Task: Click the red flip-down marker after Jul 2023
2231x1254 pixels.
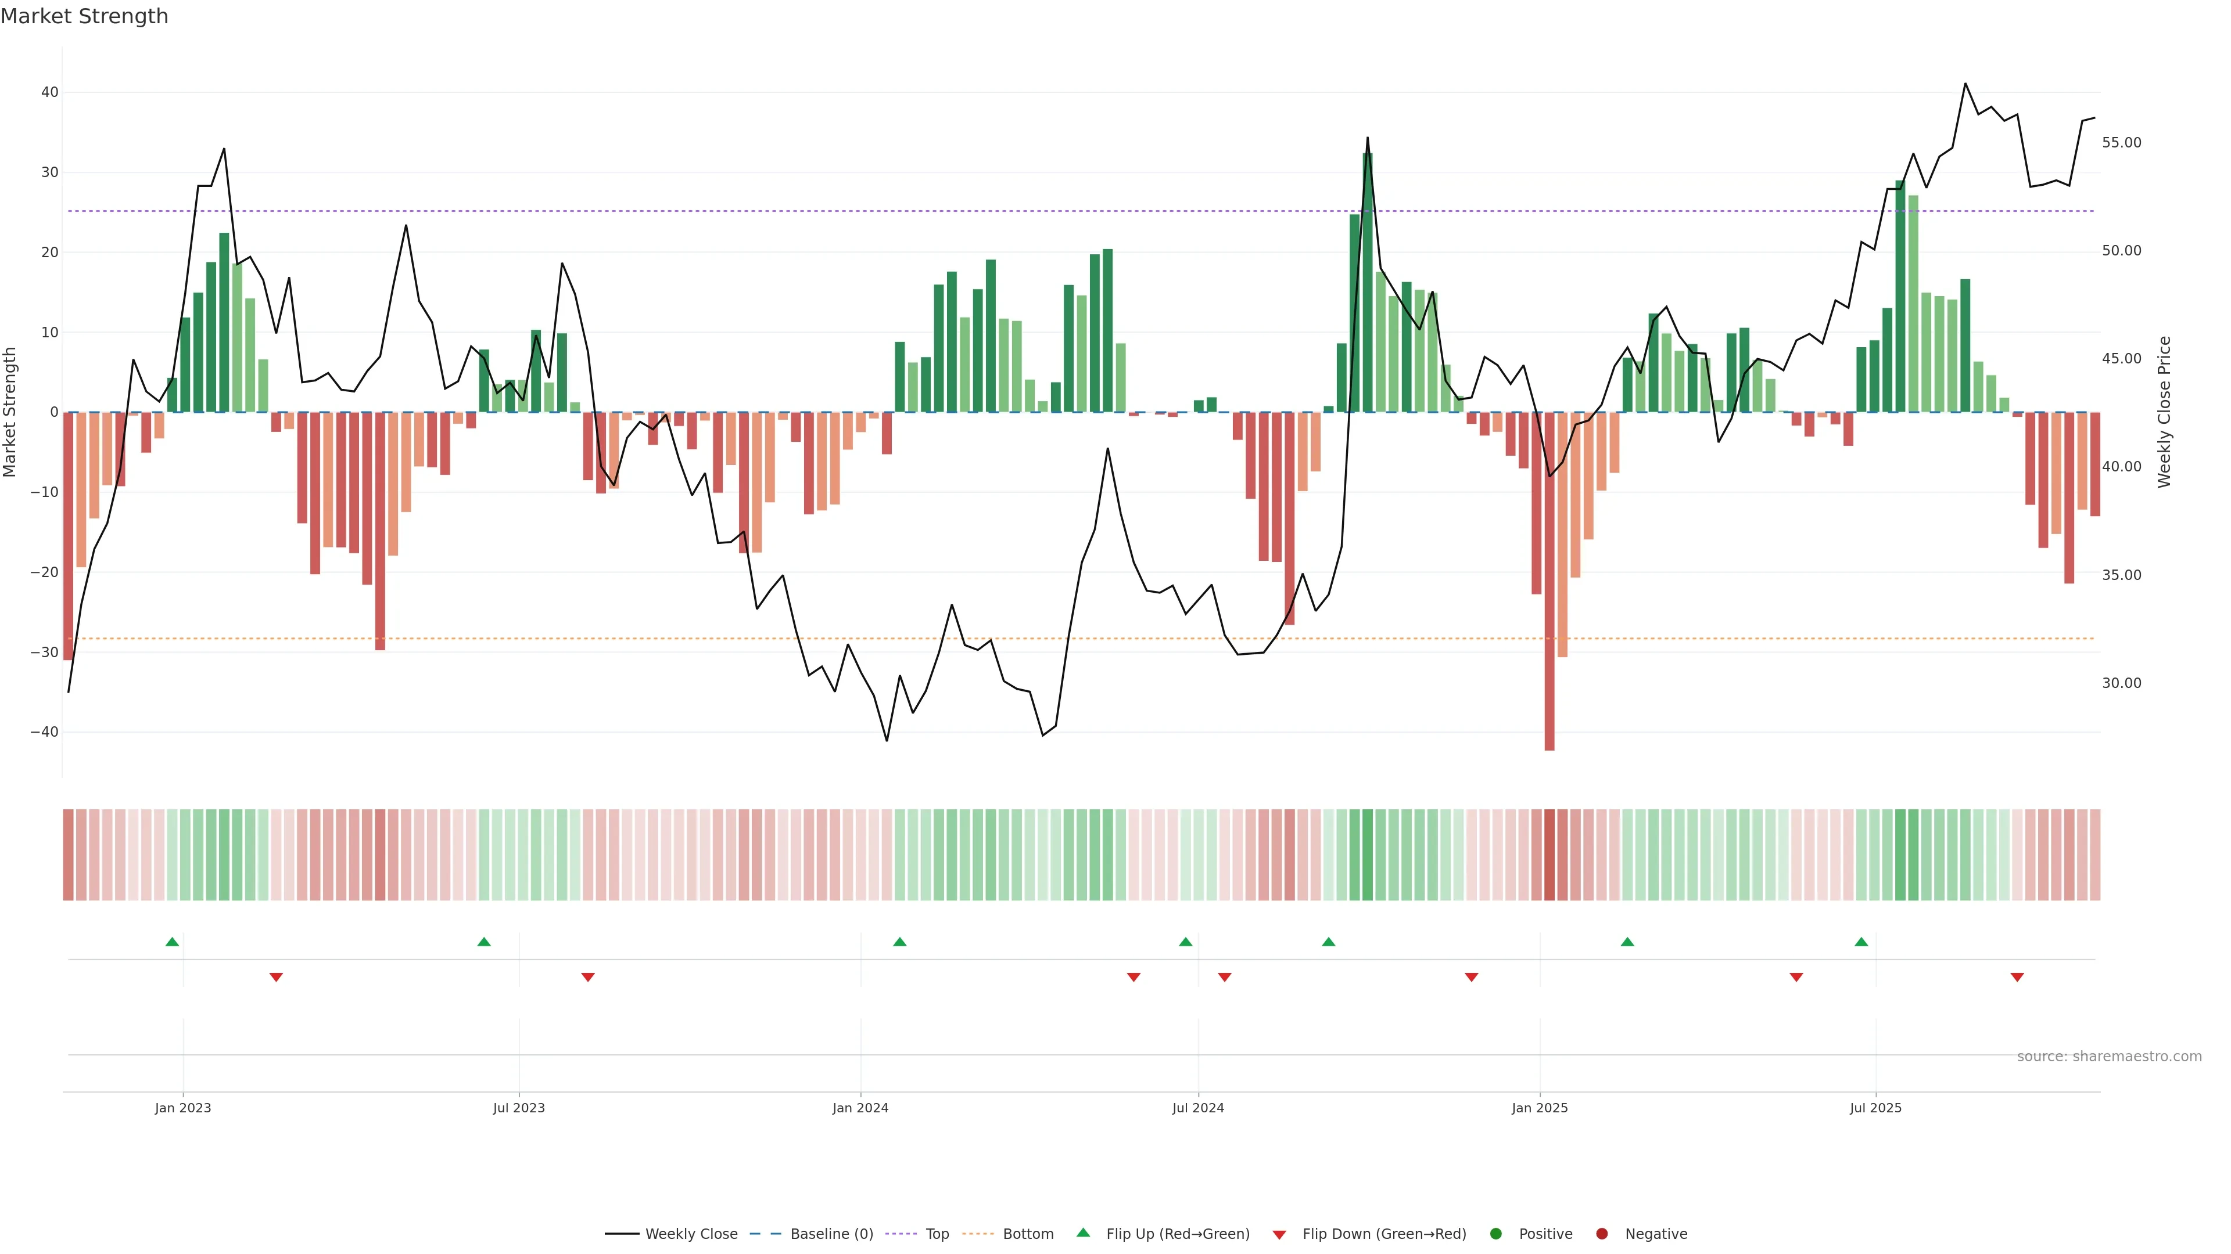Action: (588, 977)
